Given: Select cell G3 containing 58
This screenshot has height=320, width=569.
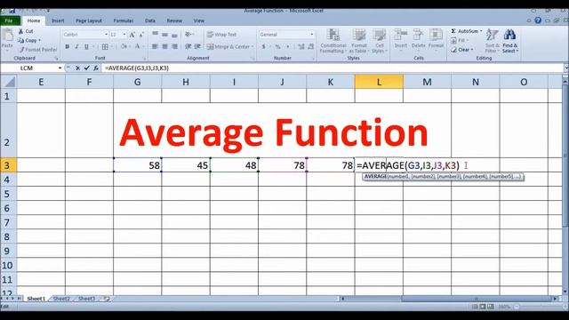Looking at the screenshot, I should [x=137, y=165].
